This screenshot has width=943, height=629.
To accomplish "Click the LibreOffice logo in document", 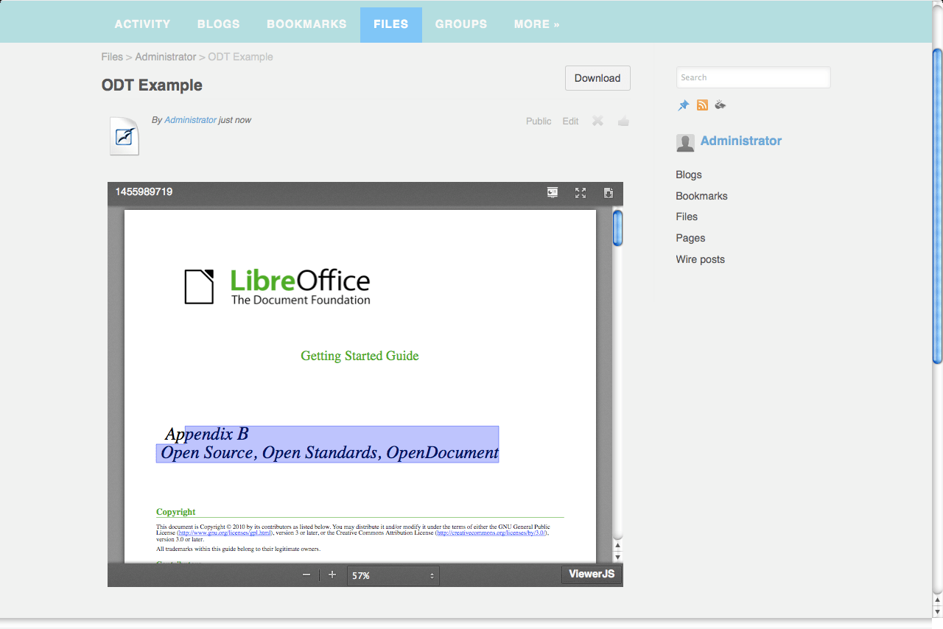I will click(x=277, y=287).
